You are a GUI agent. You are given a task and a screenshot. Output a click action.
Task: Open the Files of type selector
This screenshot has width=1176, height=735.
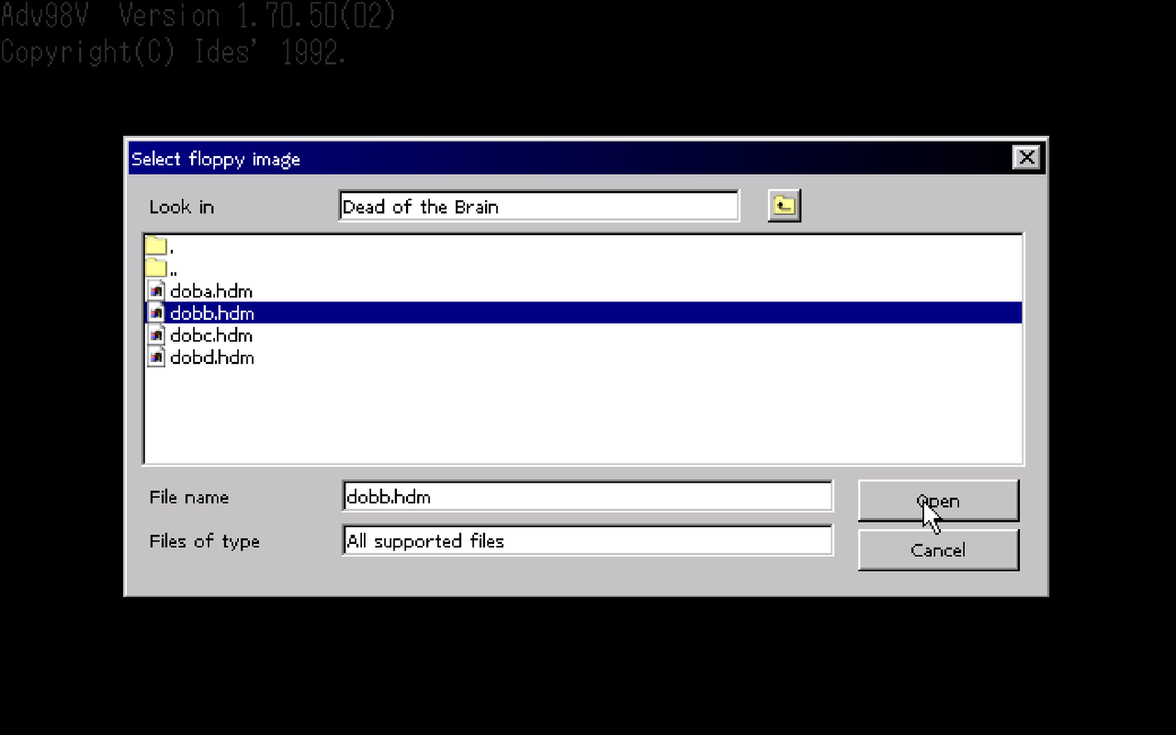tap(587, 540)
